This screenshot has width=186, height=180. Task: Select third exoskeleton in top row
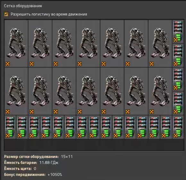pos(64,43)
